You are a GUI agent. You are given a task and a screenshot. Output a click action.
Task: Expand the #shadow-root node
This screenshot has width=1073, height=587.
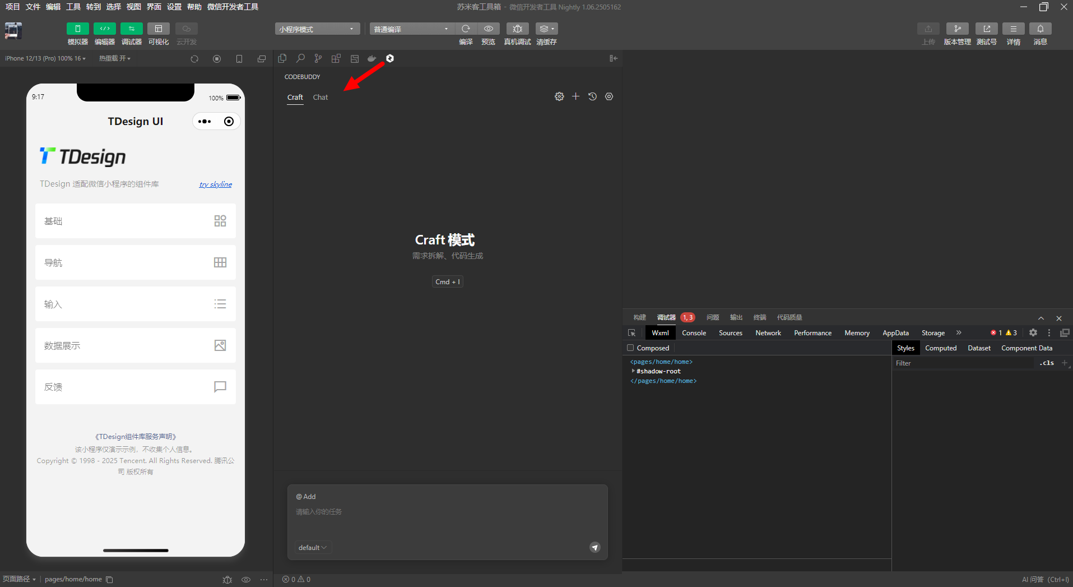[634, 371]
